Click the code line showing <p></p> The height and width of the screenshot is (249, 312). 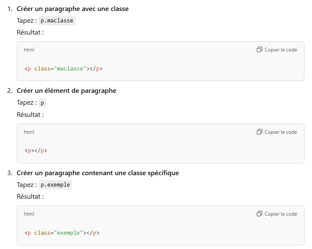[36, 151]
